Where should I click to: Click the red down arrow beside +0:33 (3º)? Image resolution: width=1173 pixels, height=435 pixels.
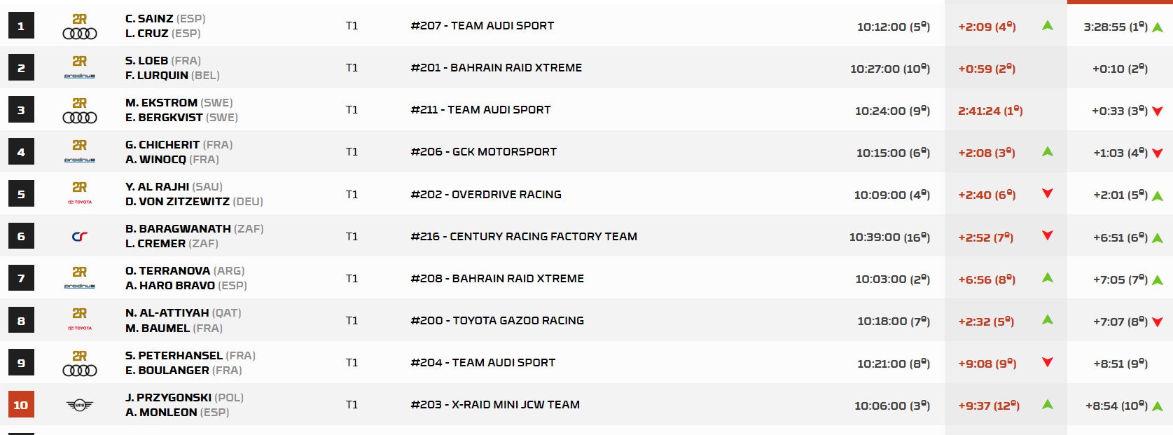click(x=1158, y=111)
